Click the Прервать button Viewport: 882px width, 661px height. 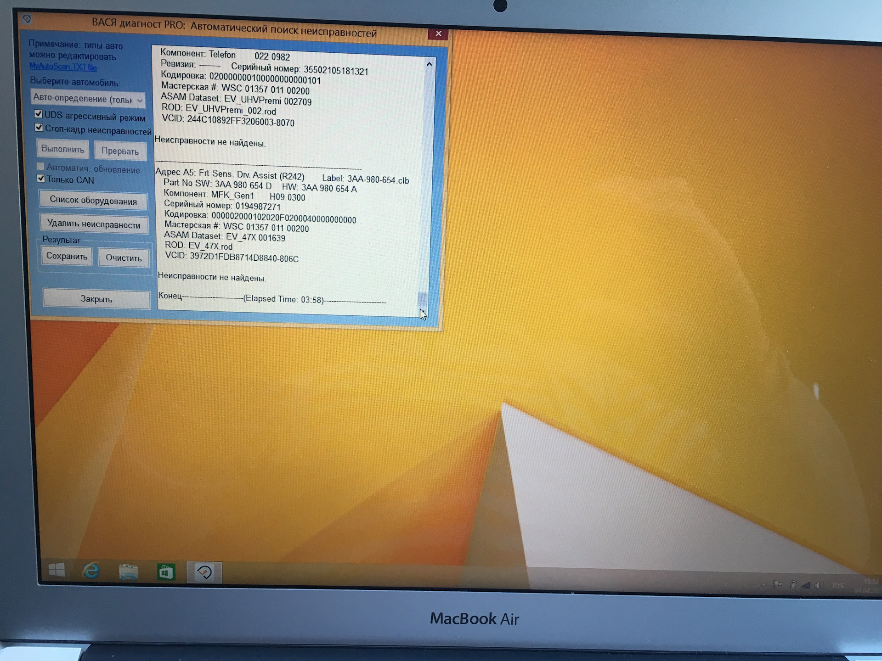coord(120,151)
